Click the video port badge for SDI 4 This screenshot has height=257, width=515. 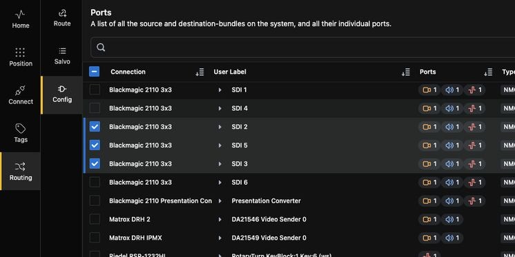[x=429, y=108]
